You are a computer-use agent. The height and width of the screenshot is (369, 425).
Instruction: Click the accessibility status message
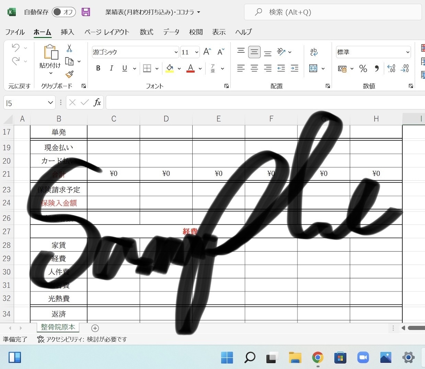click(x=82, y=339)
